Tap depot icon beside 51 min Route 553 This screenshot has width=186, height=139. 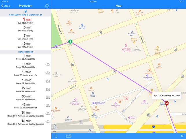pyautogui.click(x=48, y=114)
